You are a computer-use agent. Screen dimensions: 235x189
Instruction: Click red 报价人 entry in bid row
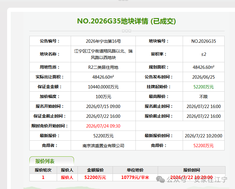click(67, 177)
